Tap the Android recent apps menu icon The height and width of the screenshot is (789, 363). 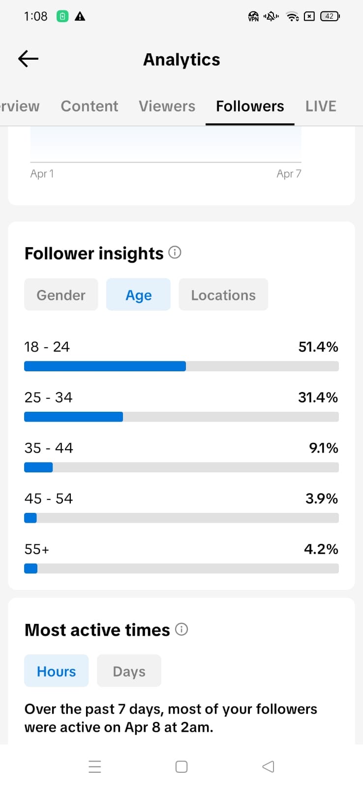pos(94,766)
